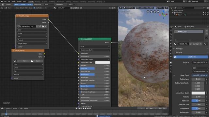This screenshot has height=117, width=209.
Task: Open the Single Image source dropdown
Action: point(32,44)
